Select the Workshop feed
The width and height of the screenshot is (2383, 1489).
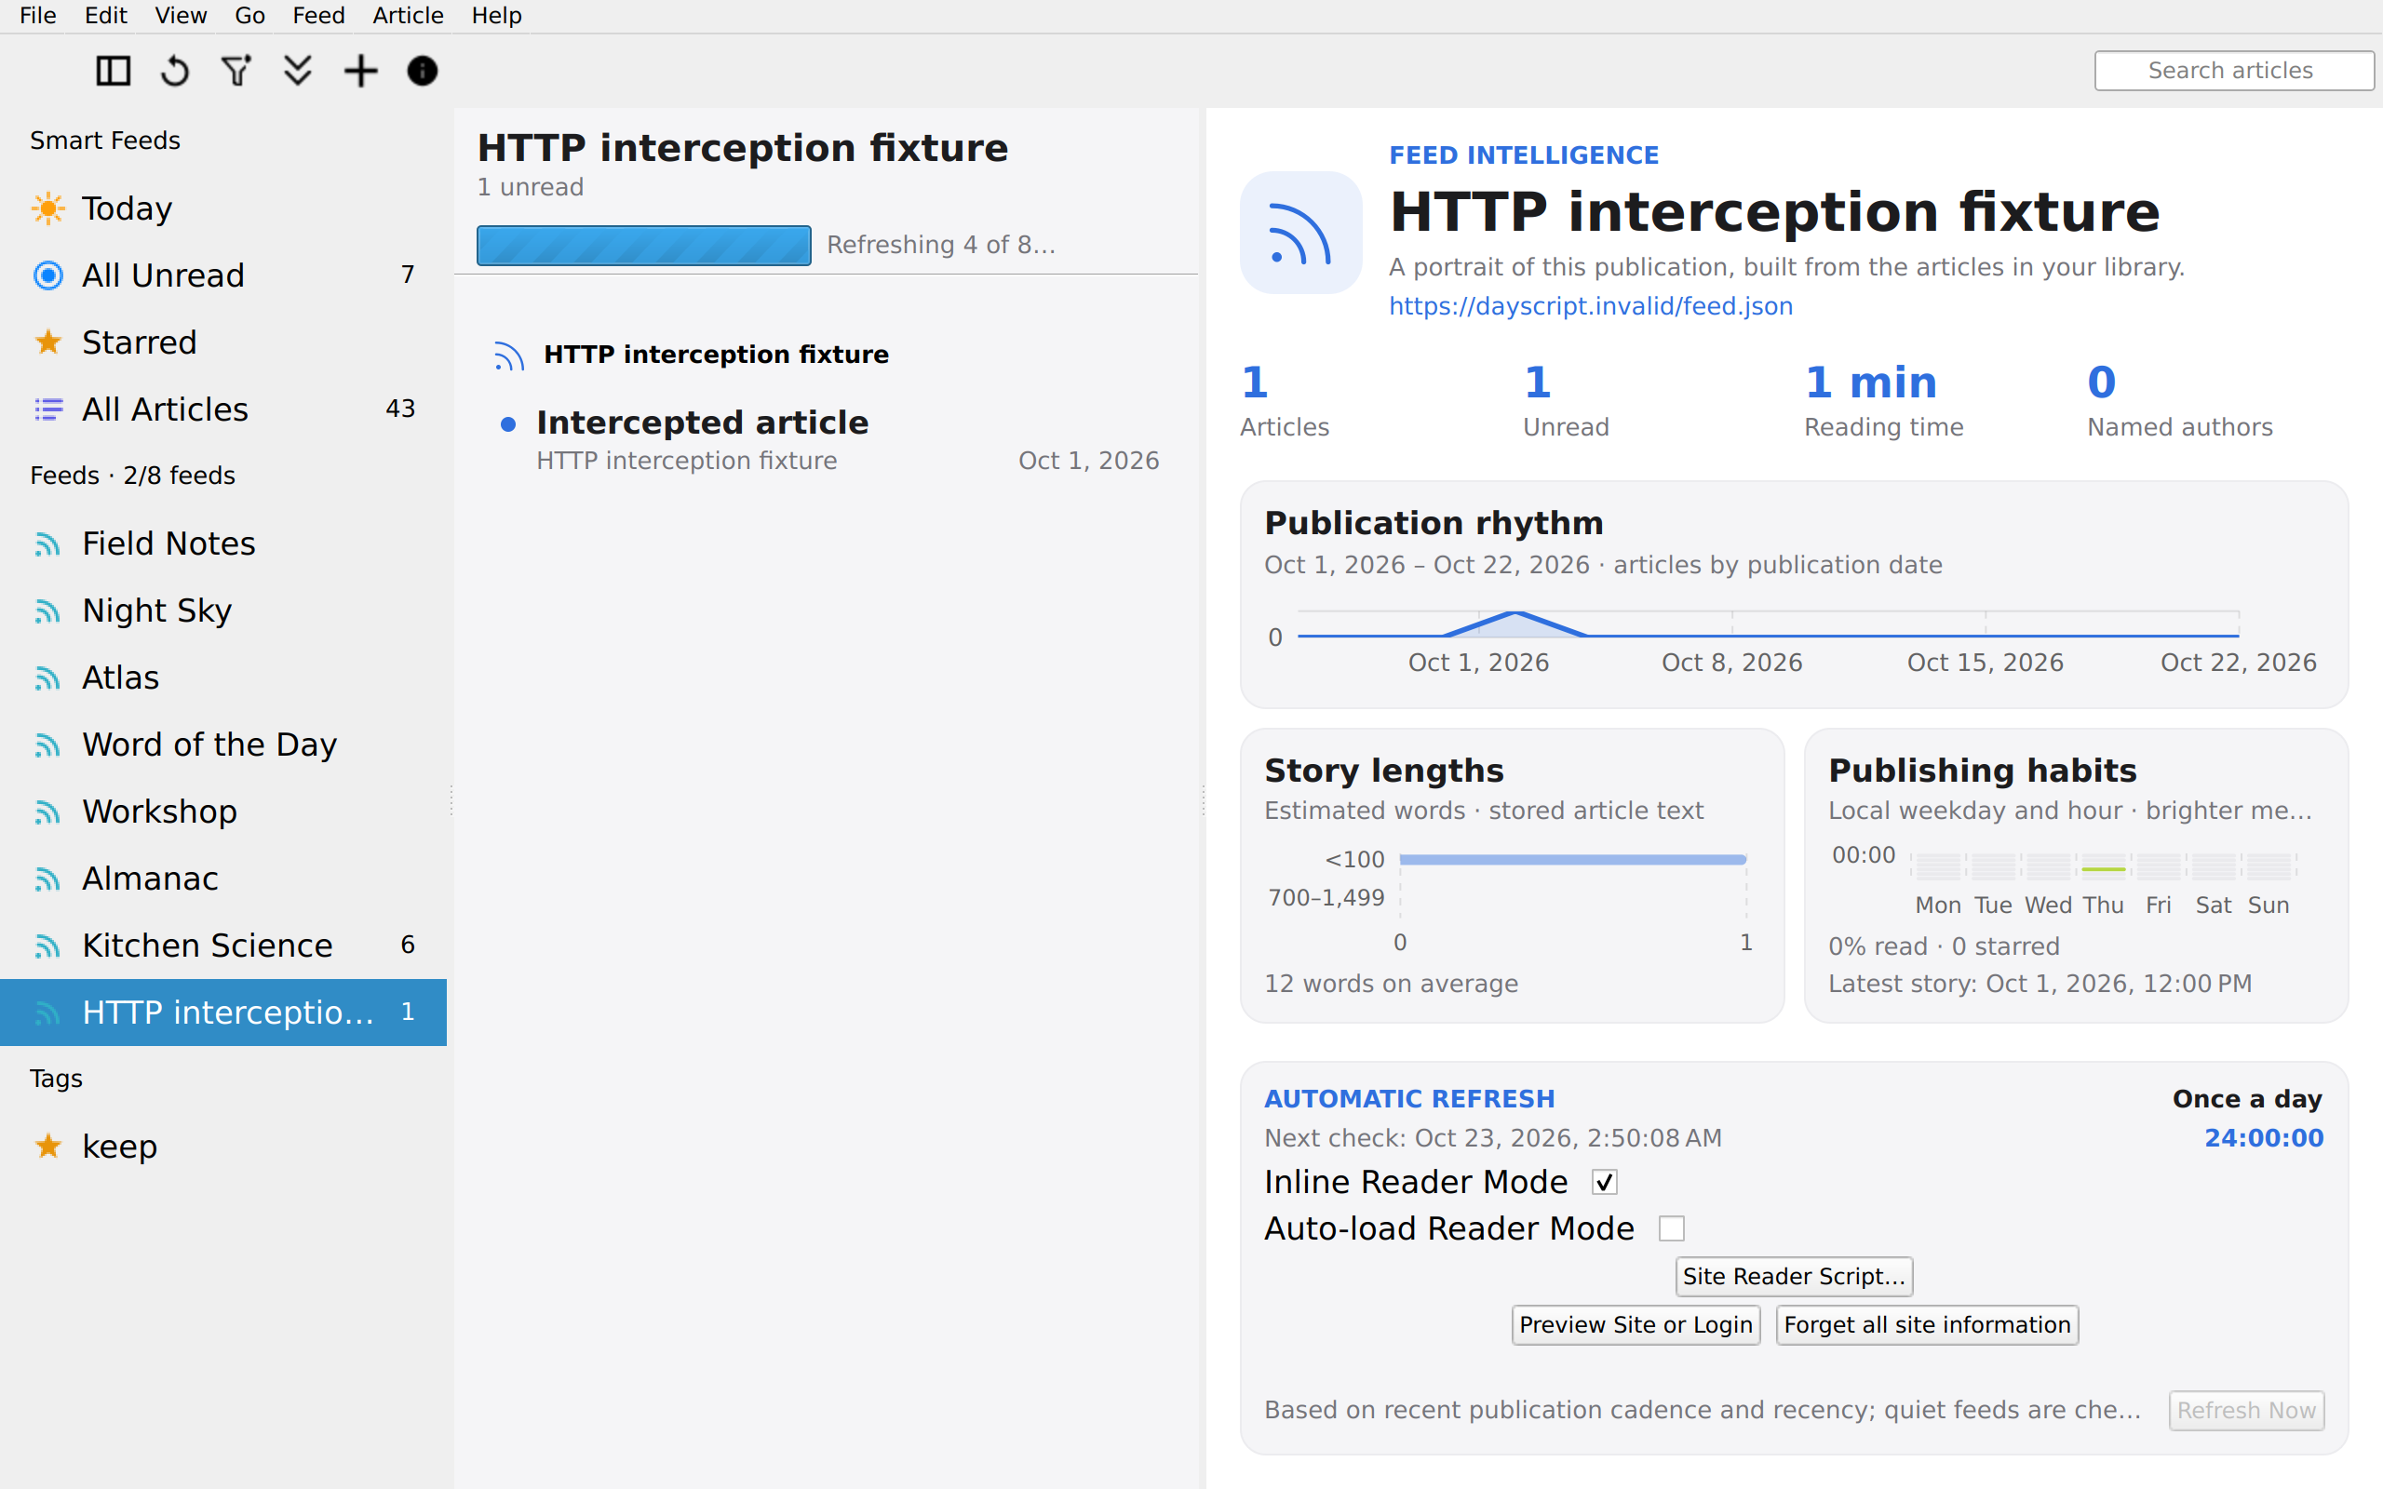[x=223, y=812]
